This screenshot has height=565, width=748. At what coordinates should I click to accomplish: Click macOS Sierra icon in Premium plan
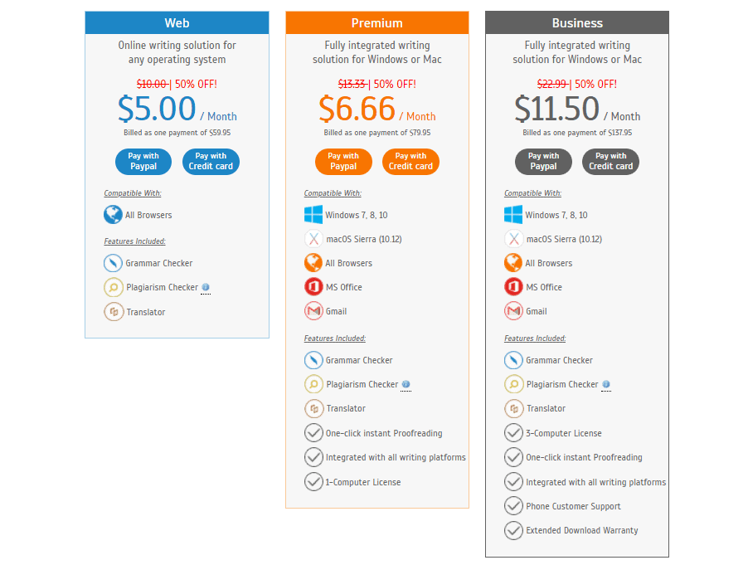313,239
